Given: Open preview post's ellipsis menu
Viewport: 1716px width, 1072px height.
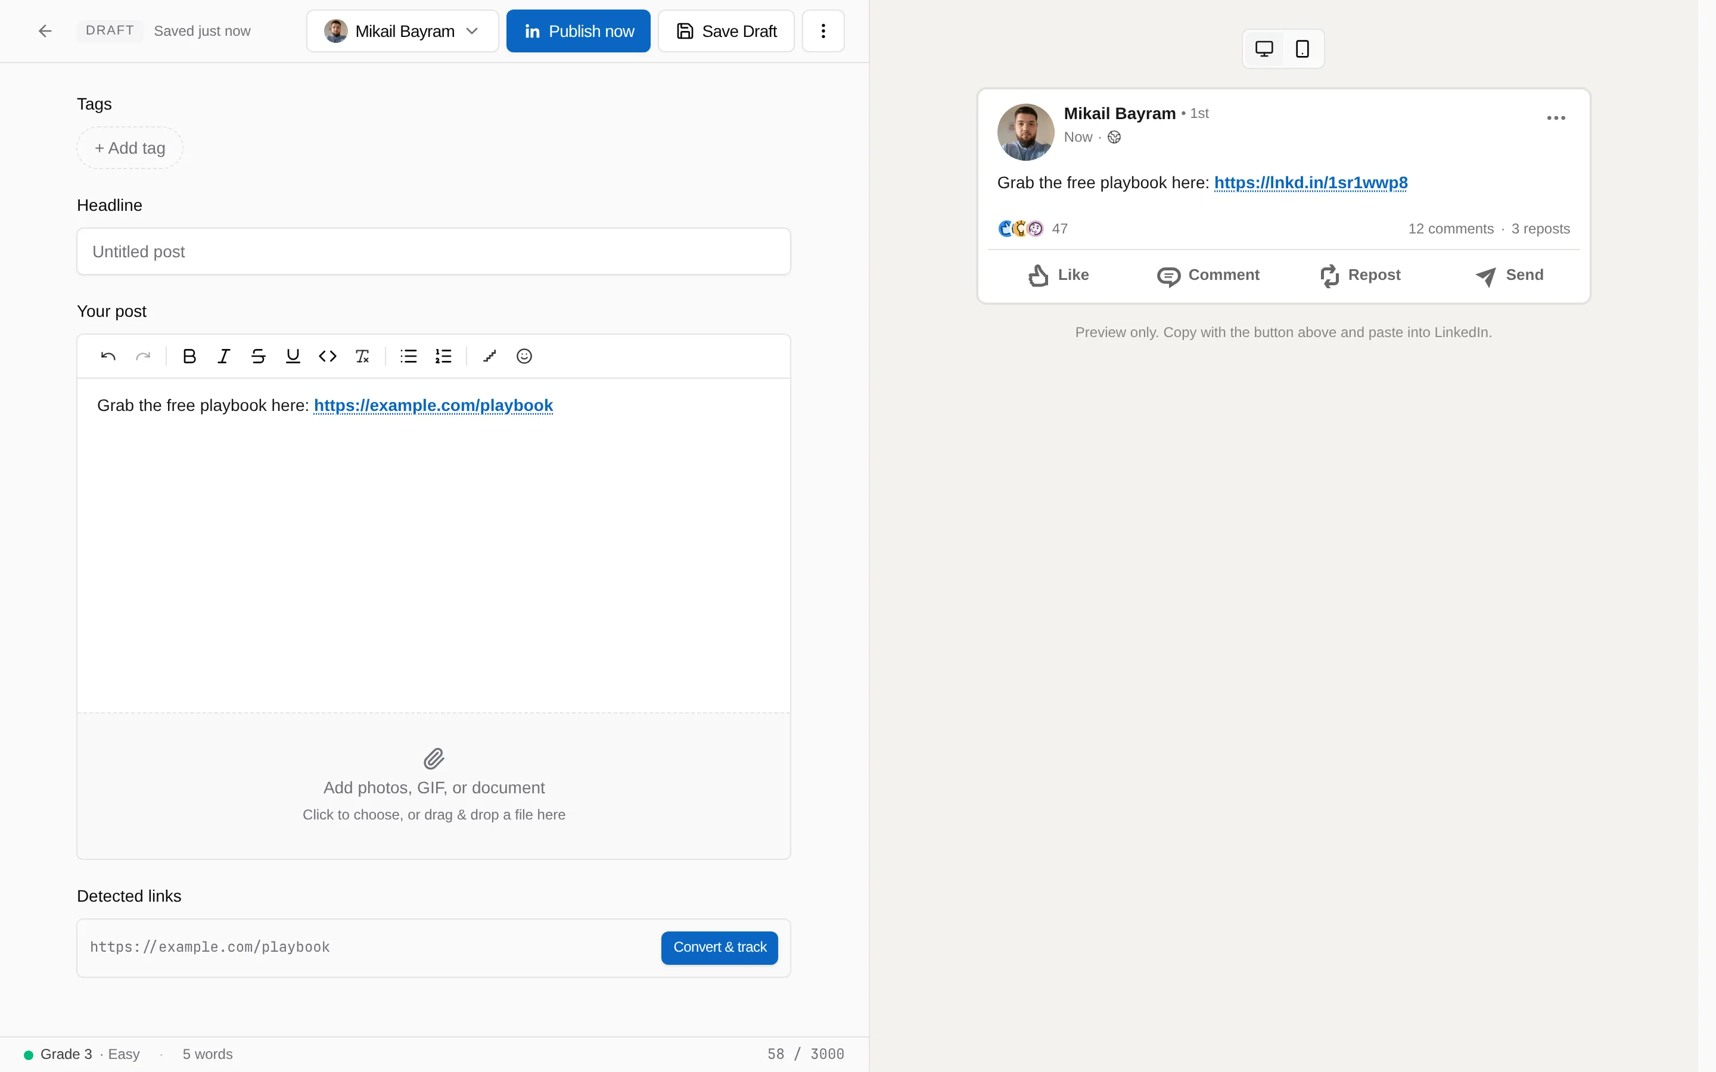Looking at the screenshot, I should (x=1556, y=118).
